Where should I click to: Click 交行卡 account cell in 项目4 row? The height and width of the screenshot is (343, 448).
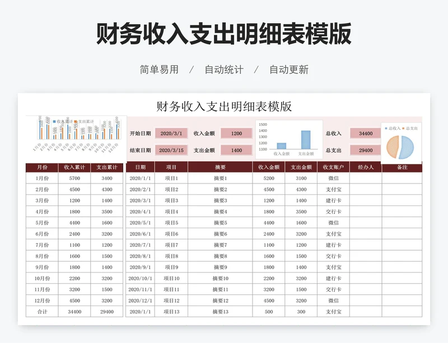pyautogui.click(x=333, y=212)
